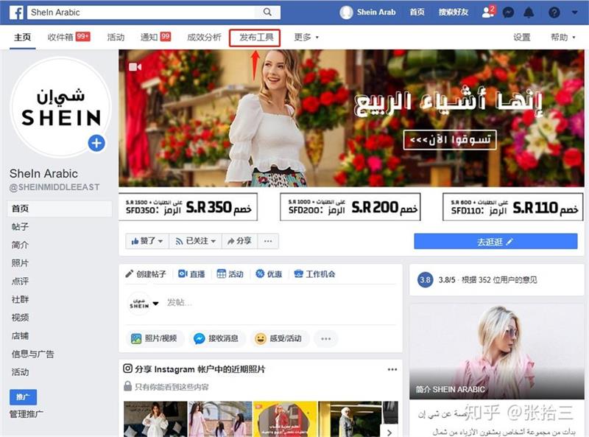The width and height of the screenshot is (589, 437).
Task: Click the video camera icon on cover
Action: 135,67
